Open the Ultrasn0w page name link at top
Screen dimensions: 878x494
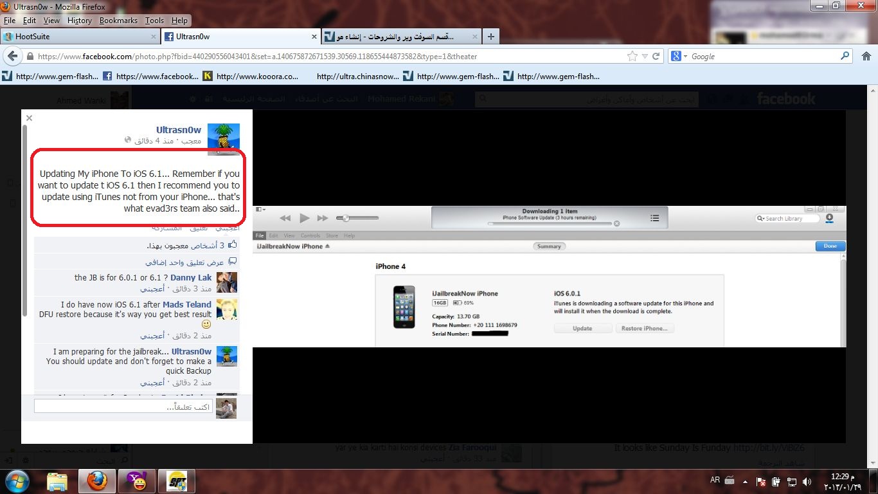coord(179,130)
